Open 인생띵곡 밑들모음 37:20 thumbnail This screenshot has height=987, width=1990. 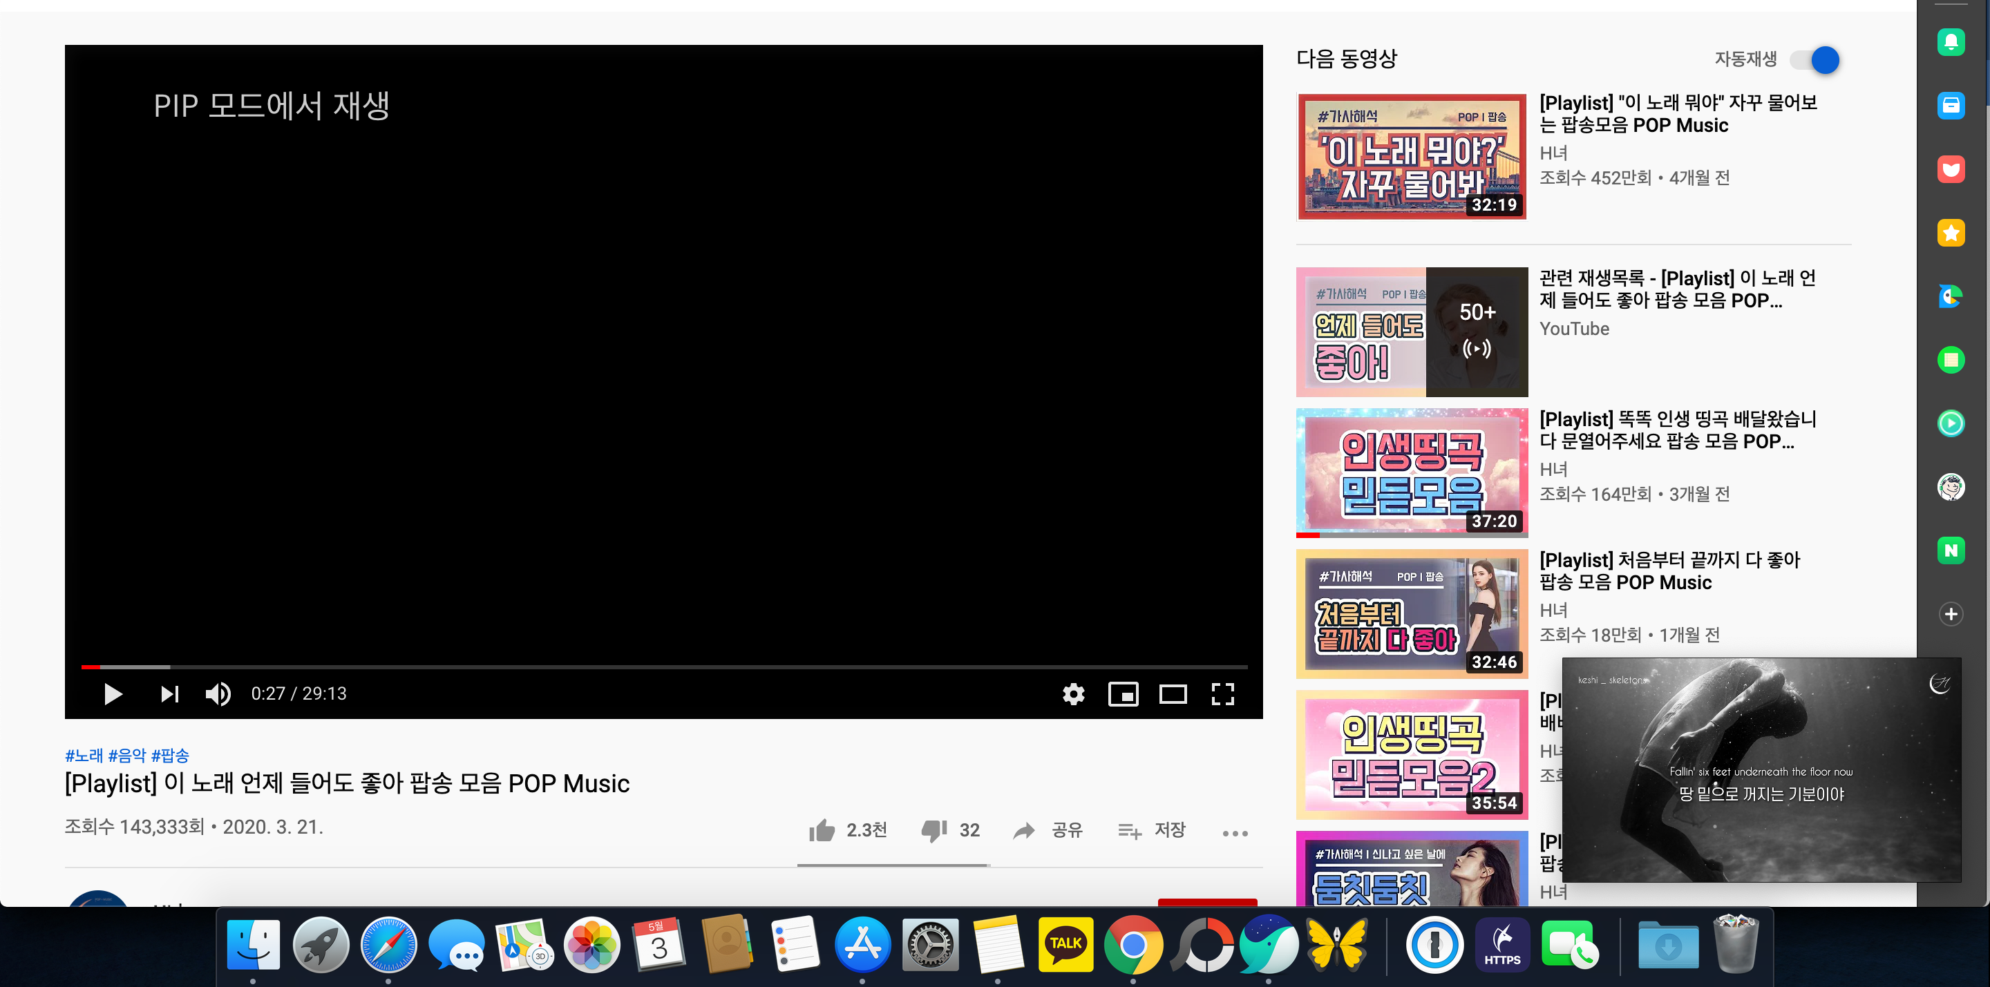pos(1412,472)
